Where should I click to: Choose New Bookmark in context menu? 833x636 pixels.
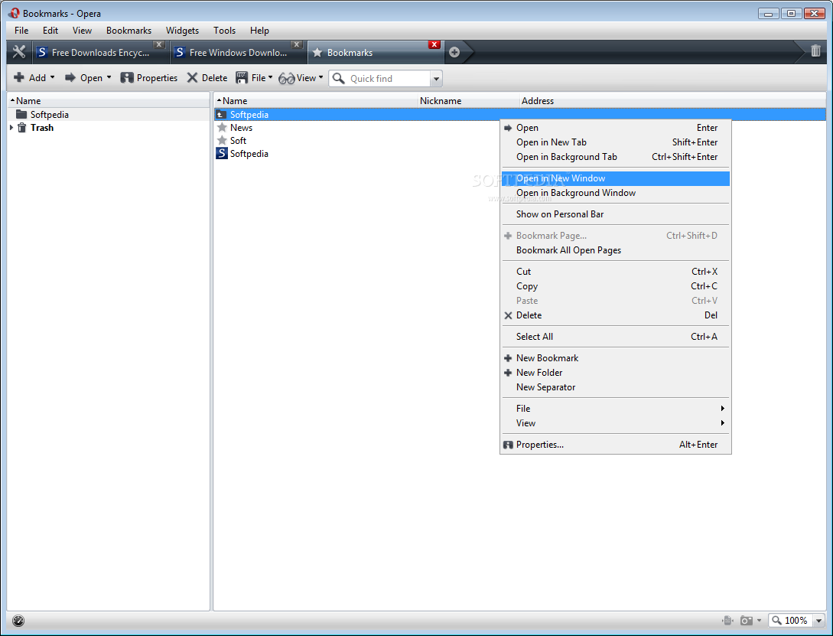pyautogui.click(x=616, y=358)
